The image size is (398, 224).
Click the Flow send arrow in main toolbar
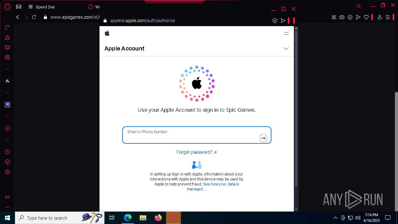(x=358, y=17)
